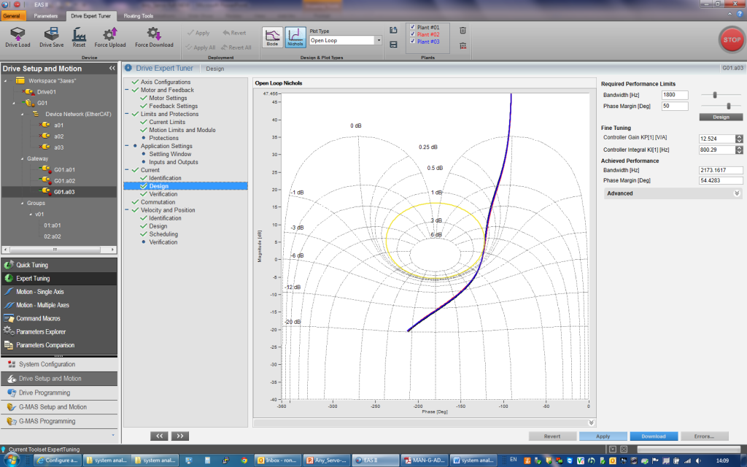Click the Force Download icon
Image resolution: width=747 pixels, height=467 pixels.
click(x=154, y=34)
